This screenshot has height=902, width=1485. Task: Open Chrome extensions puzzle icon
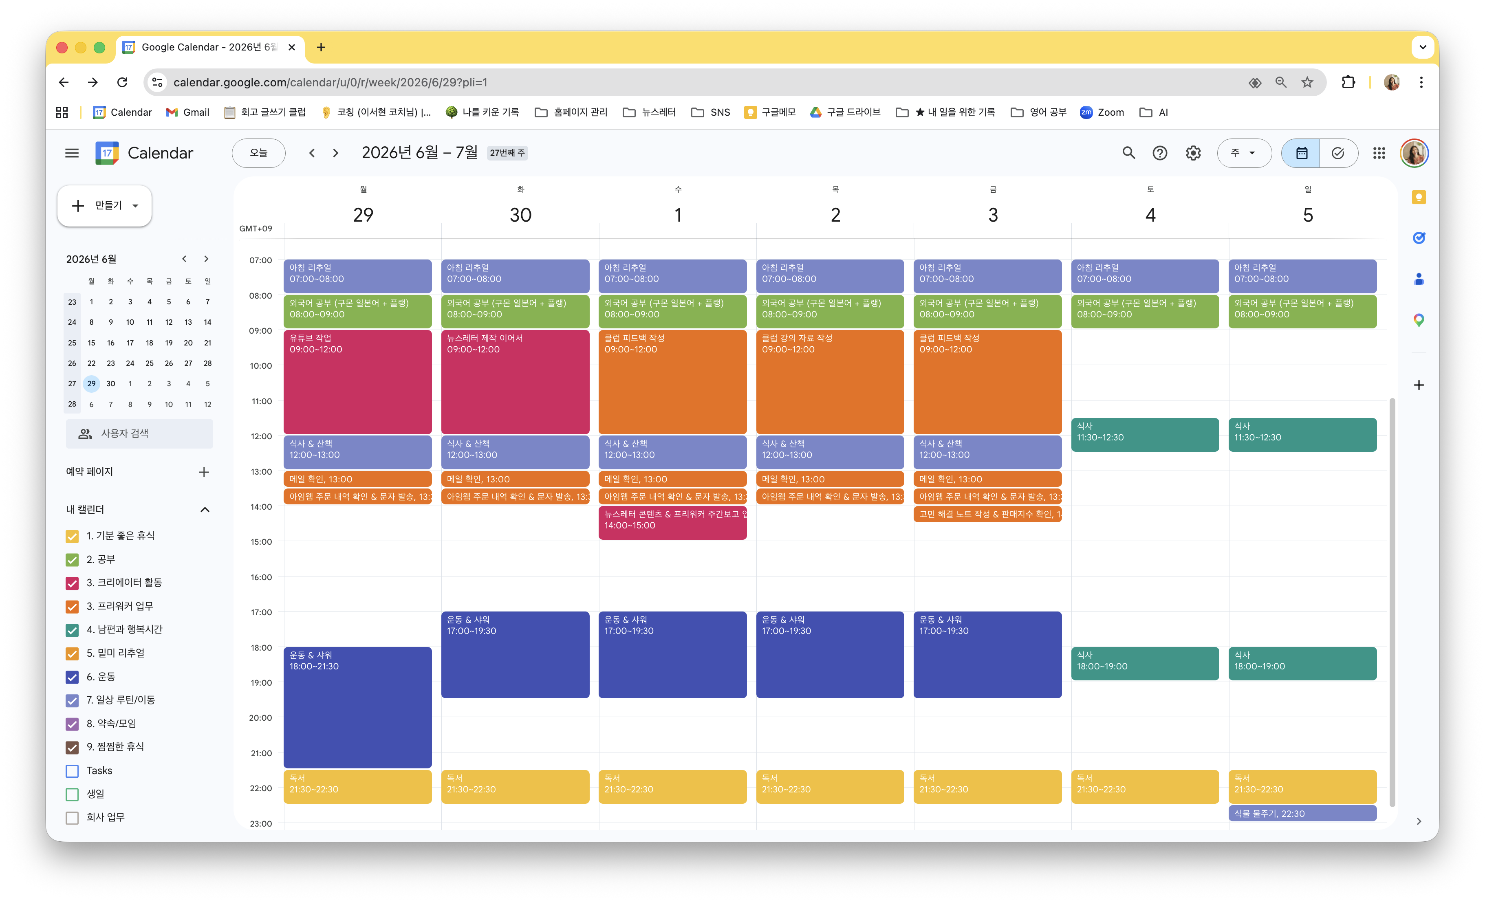tap(1348, 82)
